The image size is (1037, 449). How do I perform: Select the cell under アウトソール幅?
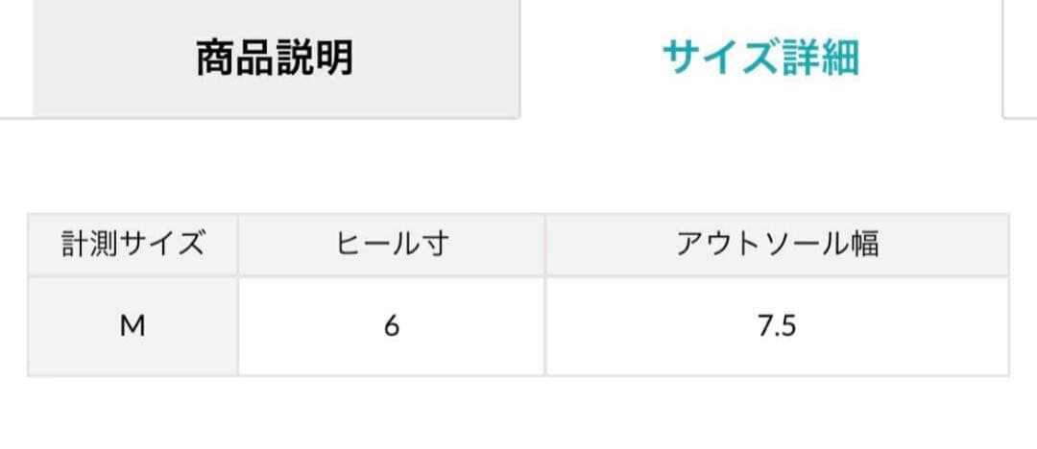tap(777, 326)
